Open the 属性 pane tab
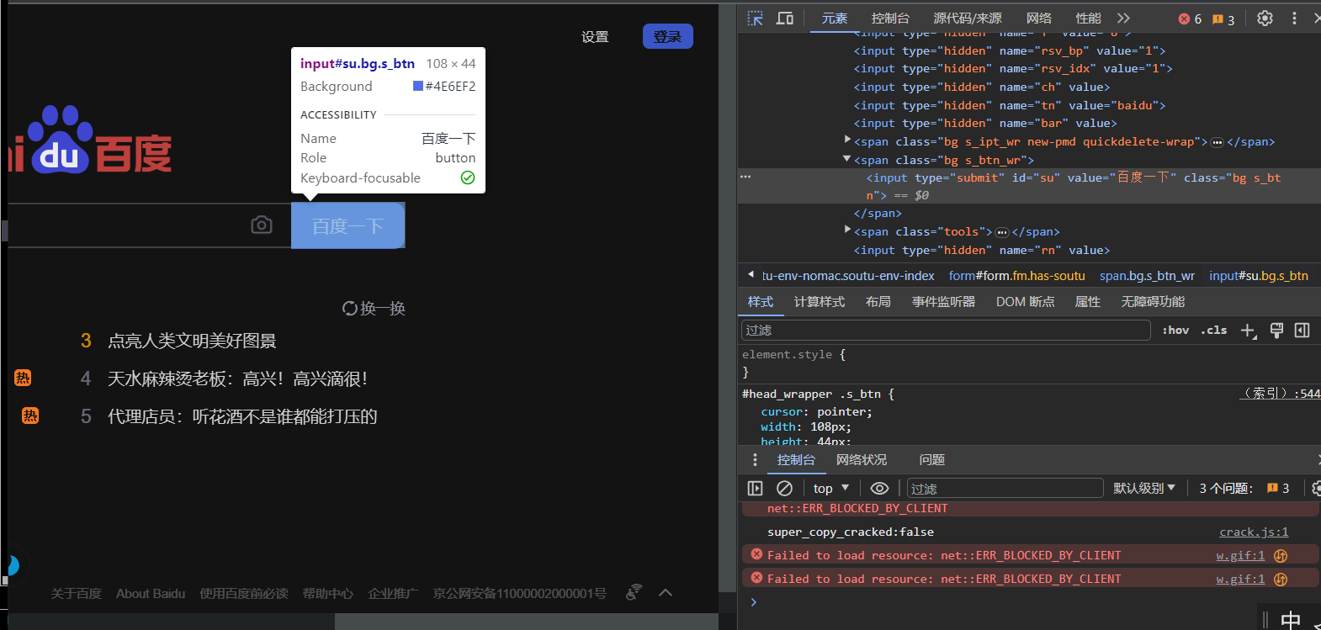The width and height of the screenshot is (1321, 630). [1088, 302]
